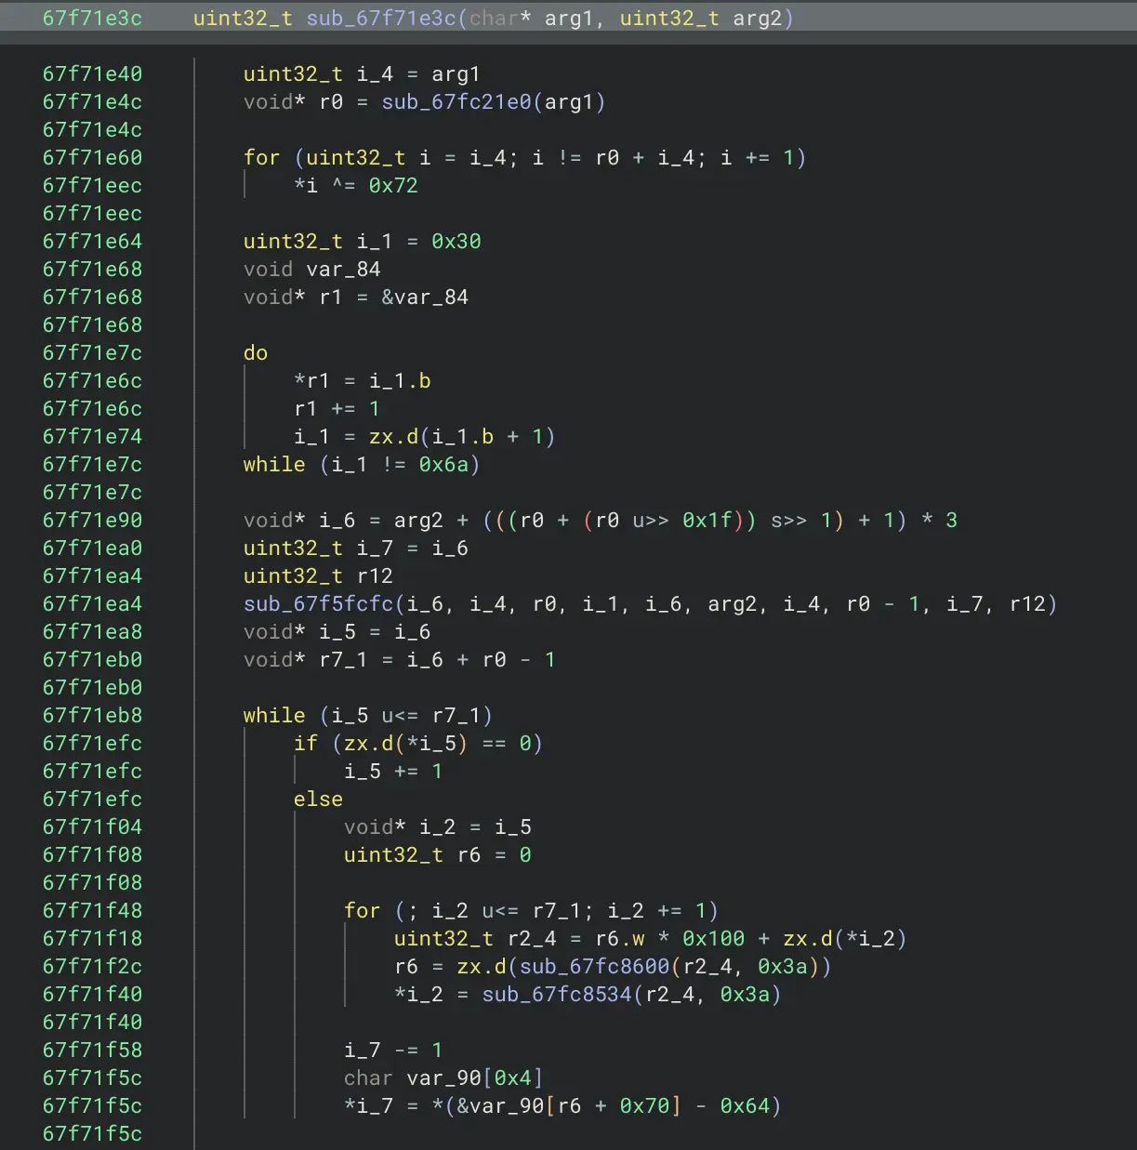This screenshot has width=1137, height=1150.
Task: Click the address 67f71f58
Action: click(92, 1051)
